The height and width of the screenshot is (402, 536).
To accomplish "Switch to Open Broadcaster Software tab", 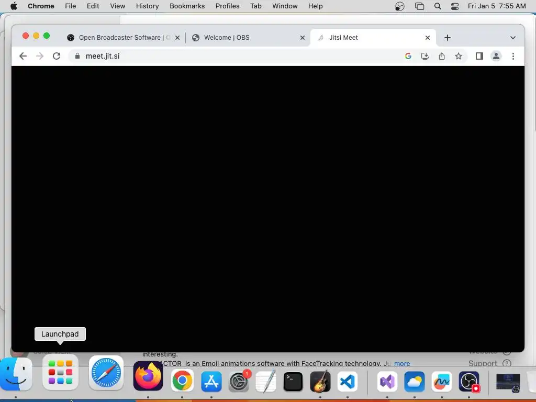I will point(124,38).
